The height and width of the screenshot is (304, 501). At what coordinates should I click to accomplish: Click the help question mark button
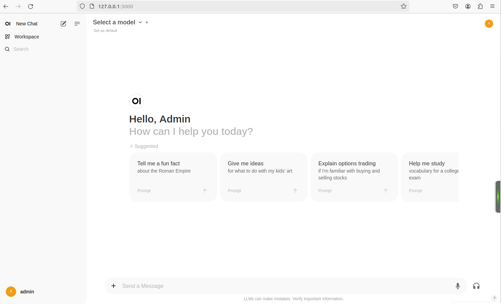click(494, 298)
